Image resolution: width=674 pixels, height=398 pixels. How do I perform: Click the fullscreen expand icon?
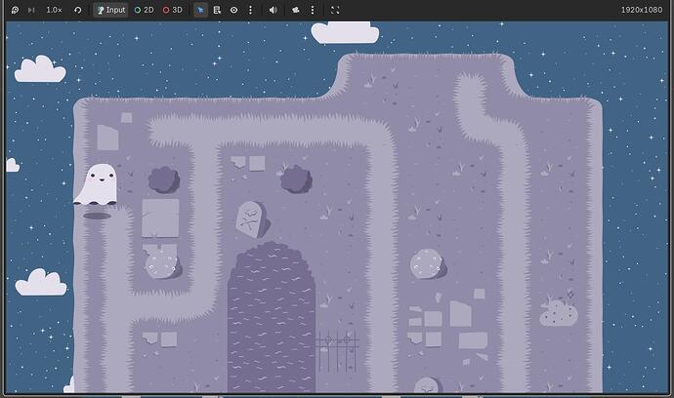pos(335,10)
